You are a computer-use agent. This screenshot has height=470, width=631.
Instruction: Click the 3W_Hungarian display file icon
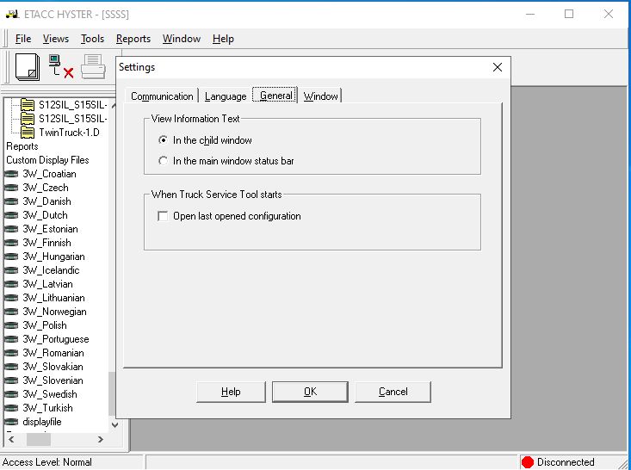pos(11,257)
